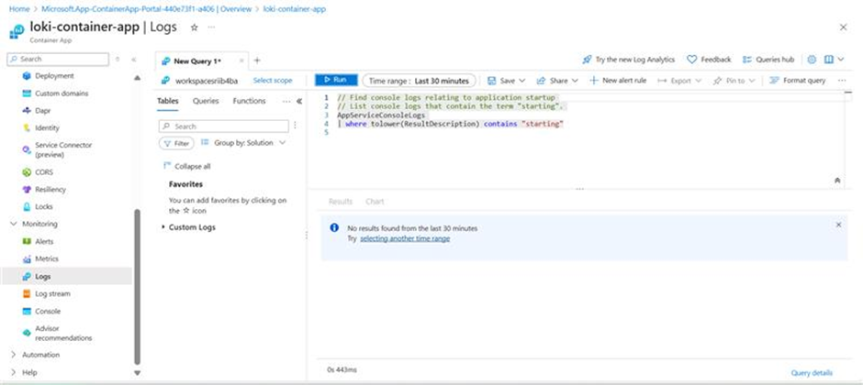
Task: Open the Locks page
Action: pos(43,206)
